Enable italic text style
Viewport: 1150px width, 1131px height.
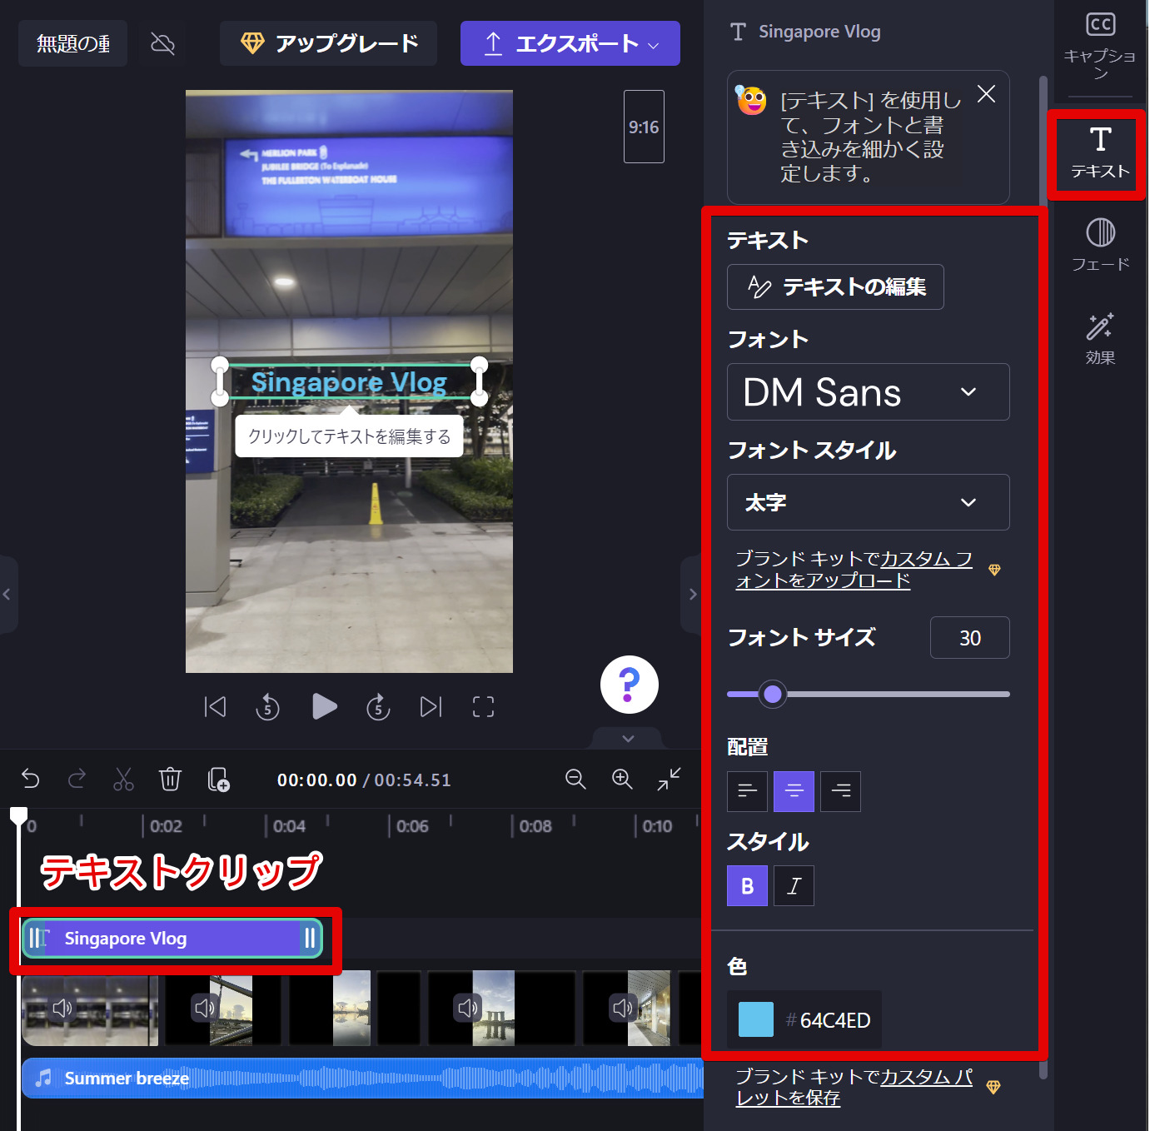[x=794, y=885]
